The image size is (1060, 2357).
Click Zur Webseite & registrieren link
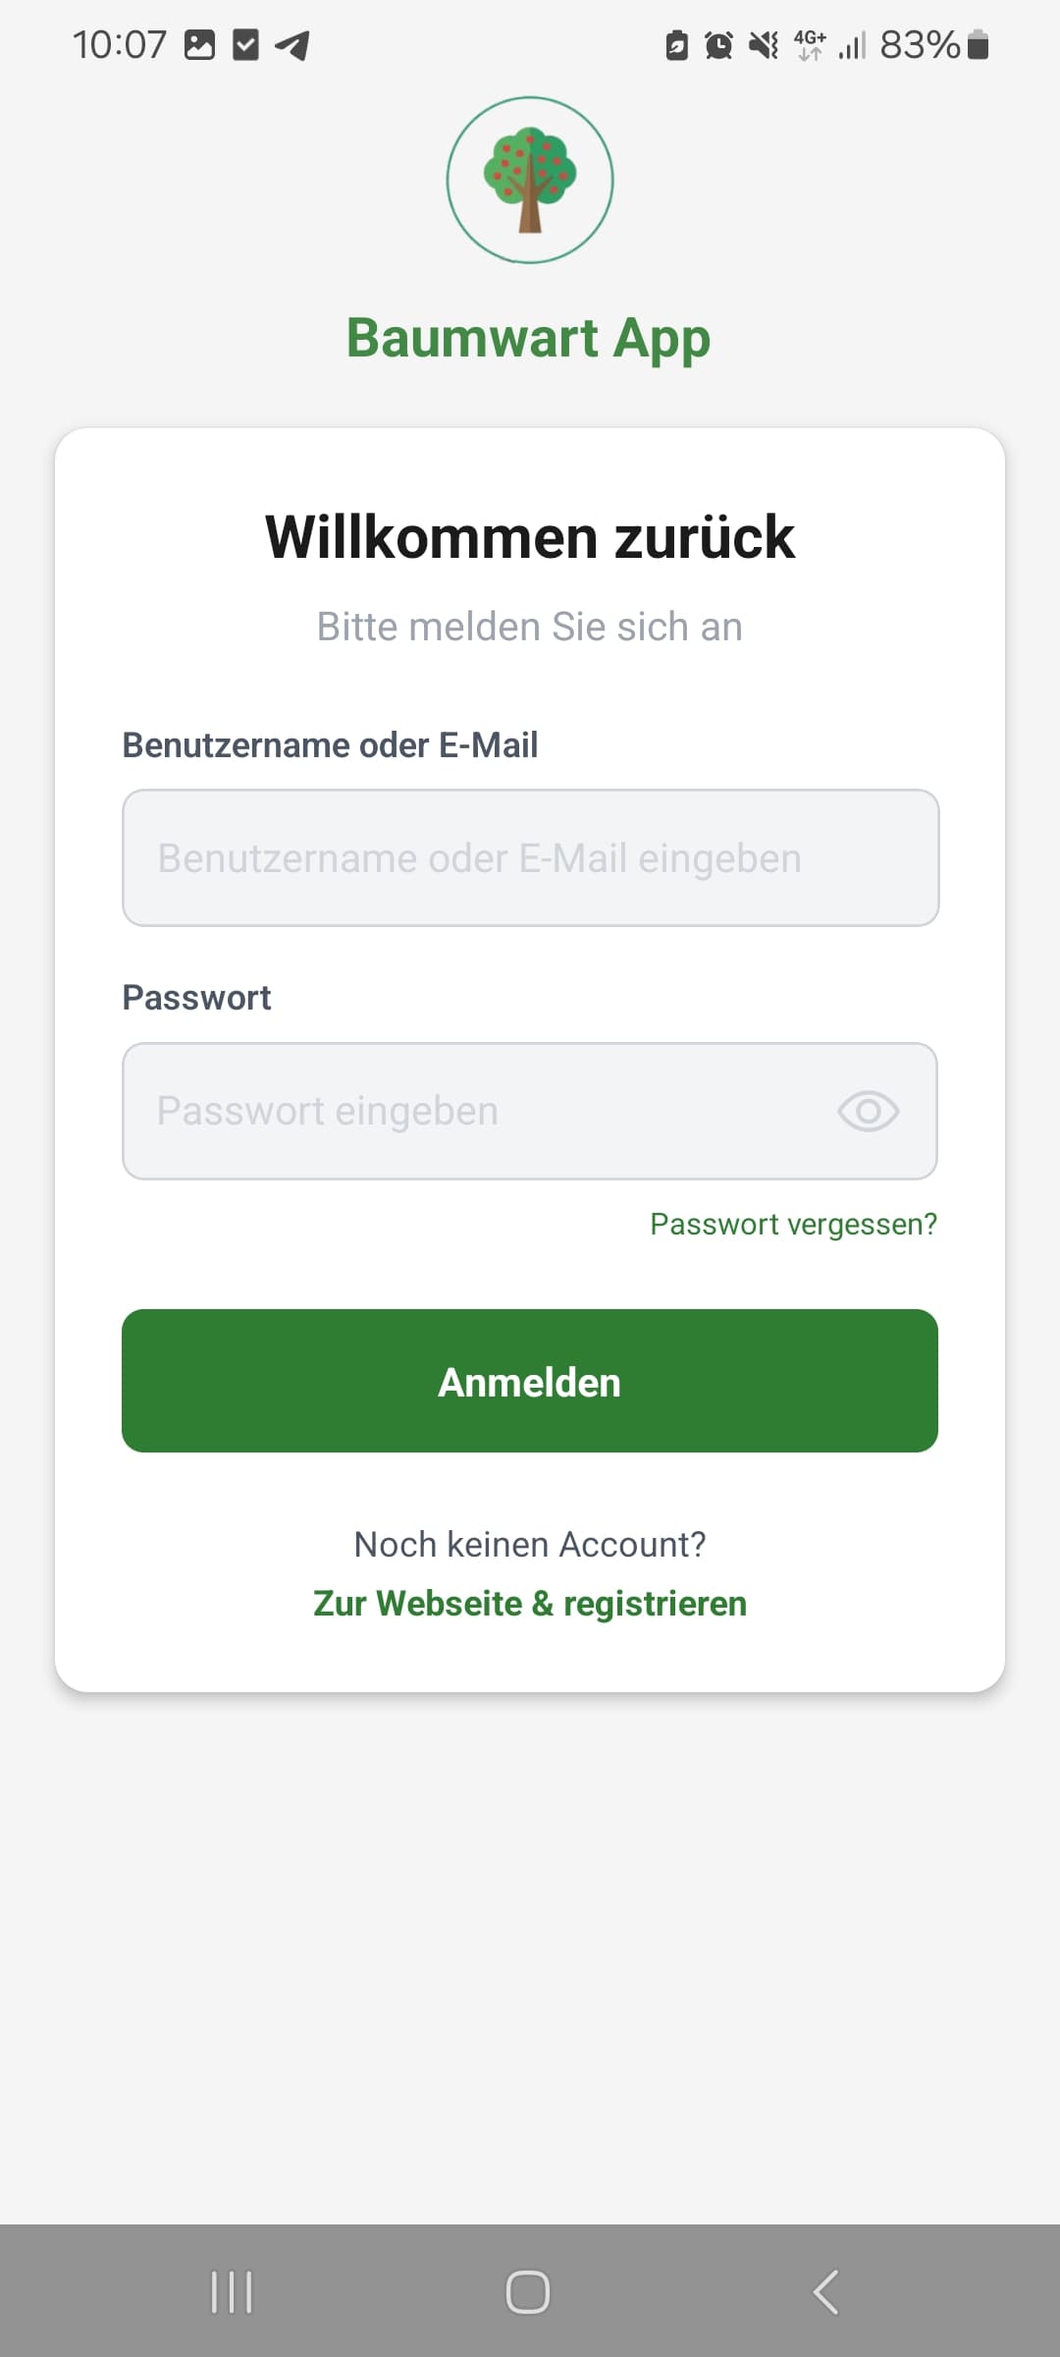530,1603
